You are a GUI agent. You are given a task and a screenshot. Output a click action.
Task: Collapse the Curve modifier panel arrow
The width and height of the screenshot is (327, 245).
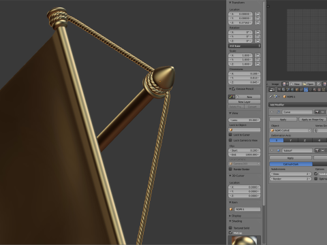point(272,112)
